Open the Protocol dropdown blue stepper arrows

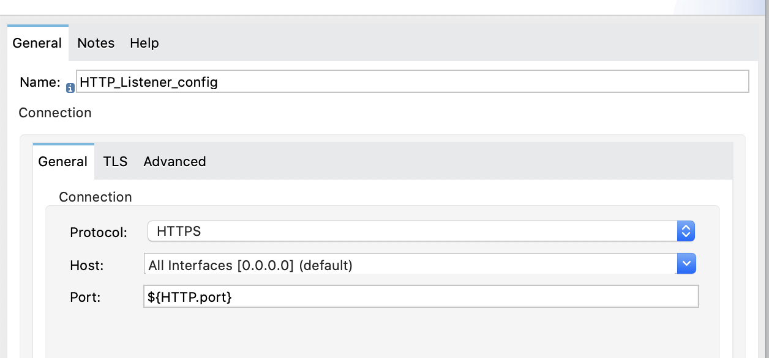pyautogui.click(x=686, y=231)
